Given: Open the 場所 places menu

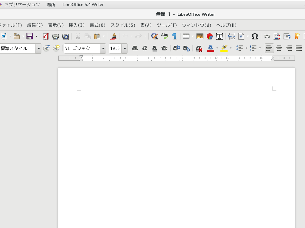Looking at the screenshot, I should pyautogui.click(x=51, y=4).
